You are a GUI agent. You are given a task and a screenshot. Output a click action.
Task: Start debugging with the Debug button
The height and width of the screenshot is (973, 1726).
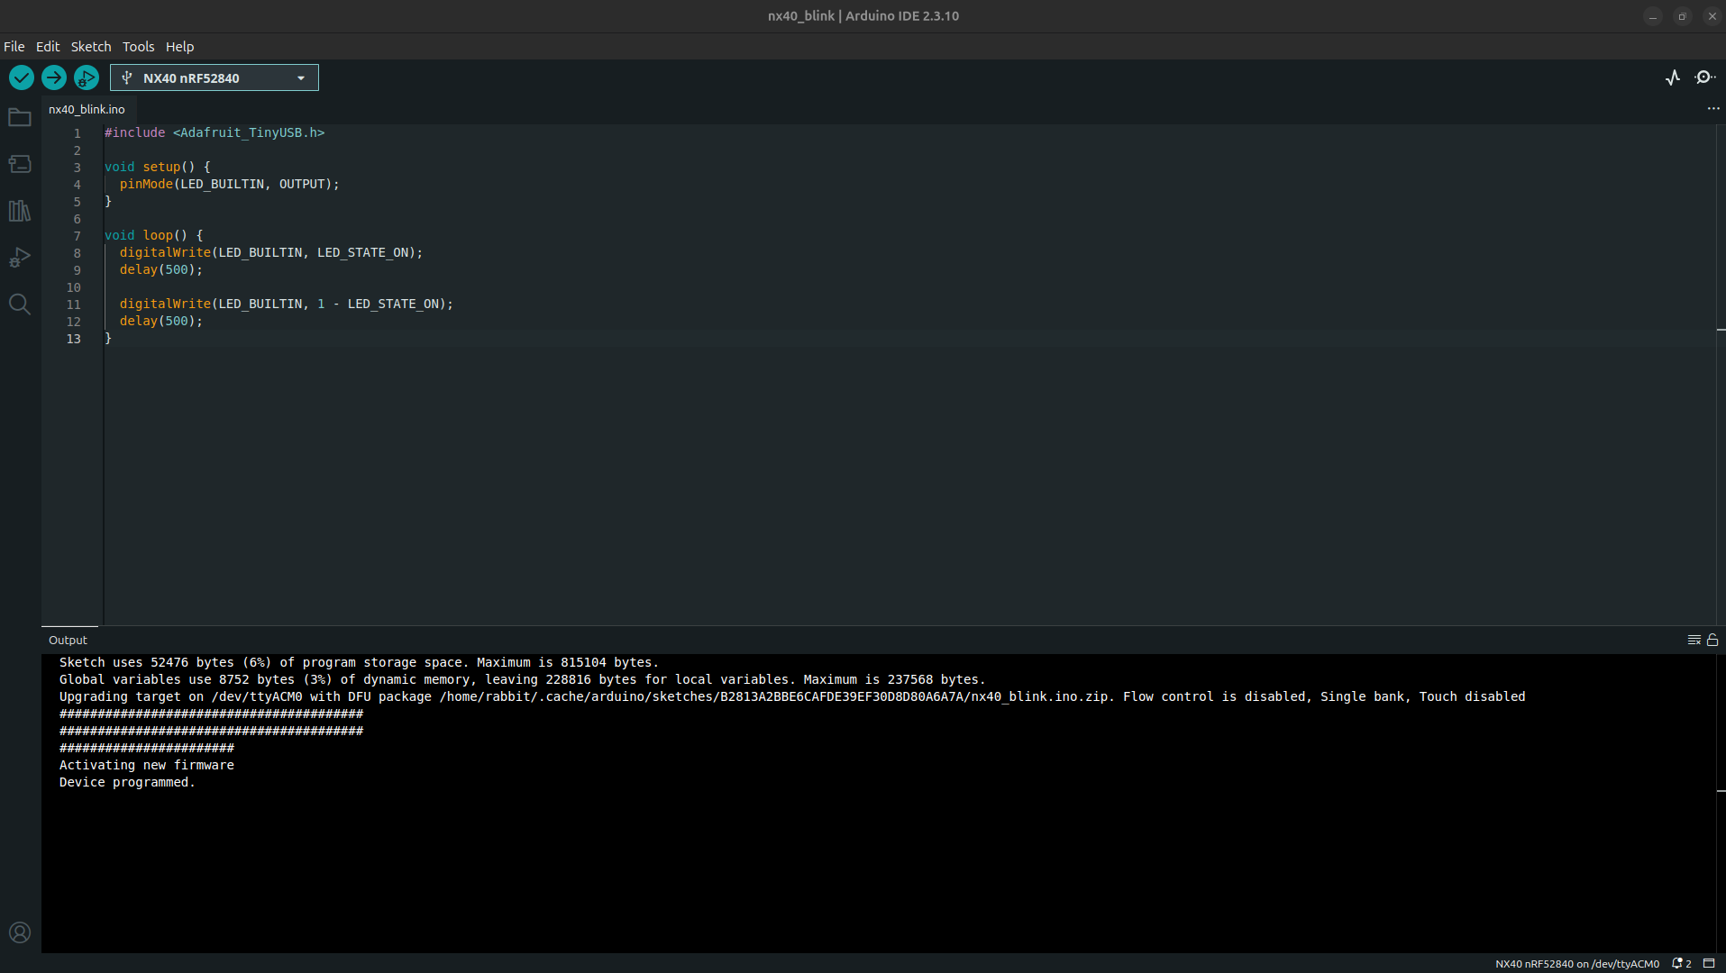point(87,77)
